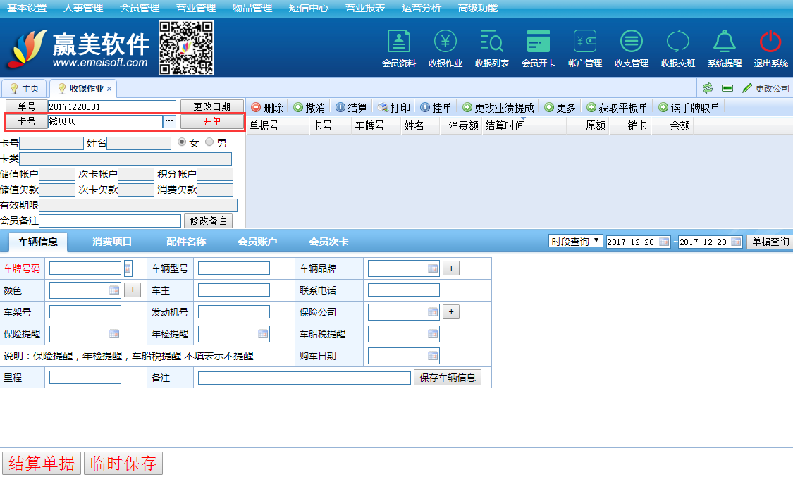793x477 pixels.
Task: Click the 保存车辆信息 button
Action: click(x=448, y=378)
